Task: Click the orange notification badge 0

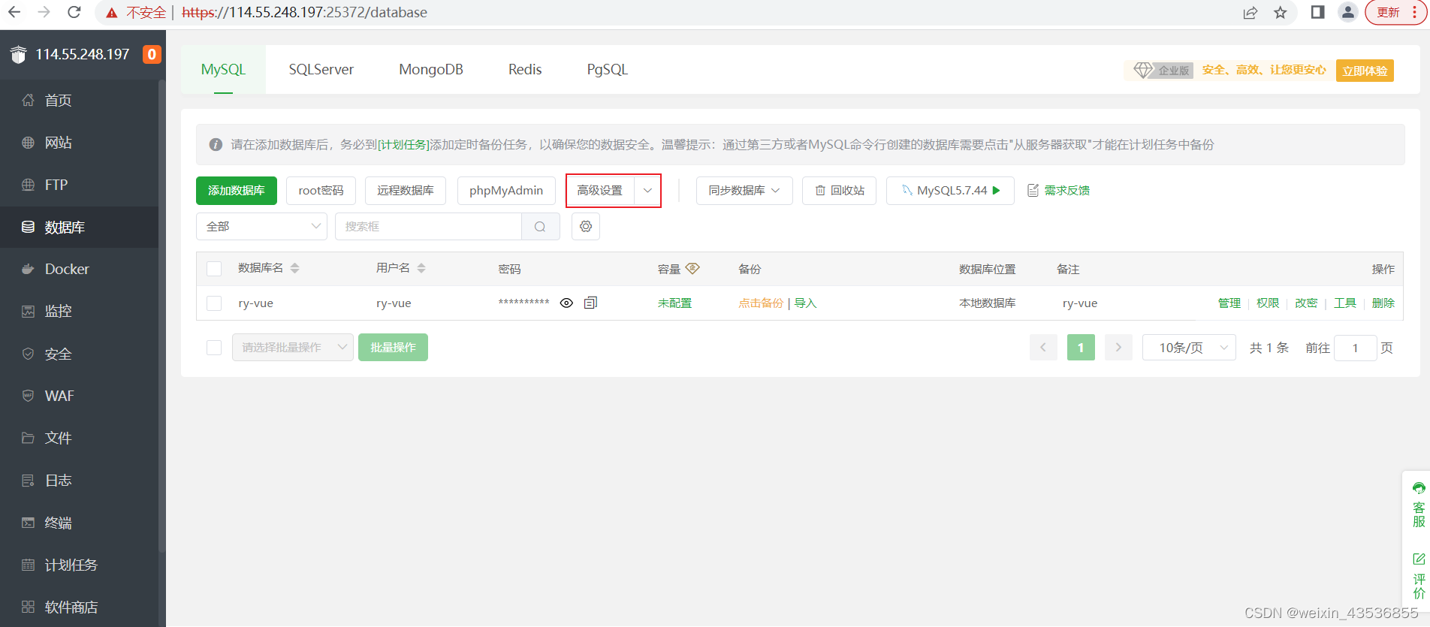Action: click(x=152, y=54)
